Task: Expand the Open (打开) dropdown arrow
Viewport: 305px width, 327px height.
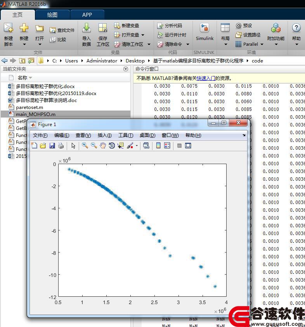Action: point(40,45)
